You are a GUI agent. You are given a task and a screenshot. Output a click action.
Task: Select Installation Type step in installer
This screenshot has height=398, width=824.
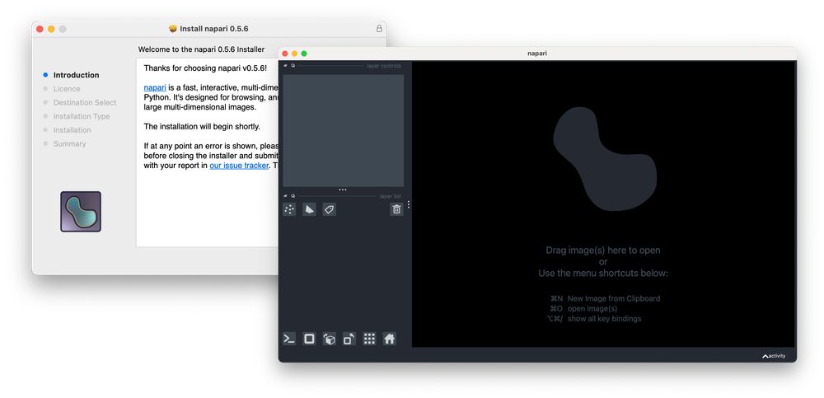click(x=82, y=116)
